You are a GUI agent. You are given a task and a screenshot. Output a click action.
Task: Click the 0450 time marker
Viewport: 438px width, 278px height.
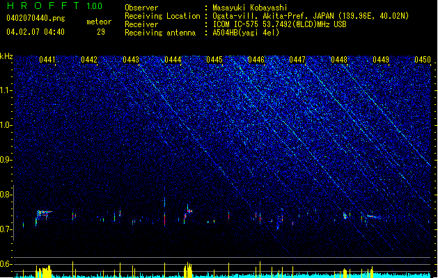(423, 60)
